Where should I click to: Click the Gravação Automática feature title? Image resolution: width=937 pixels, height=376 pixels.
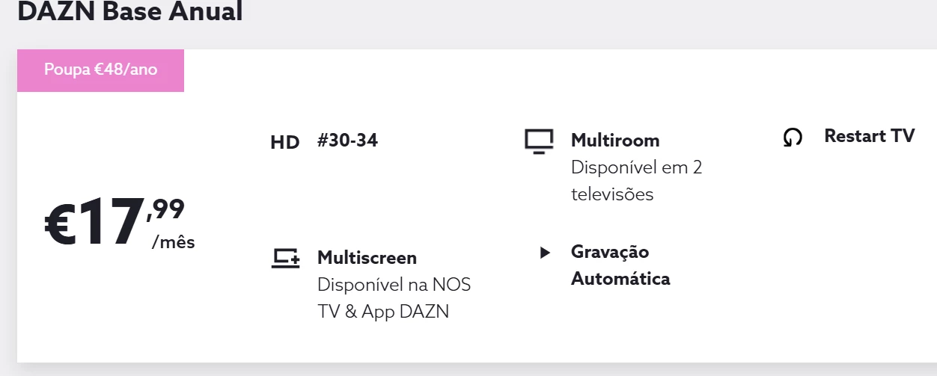609,252
